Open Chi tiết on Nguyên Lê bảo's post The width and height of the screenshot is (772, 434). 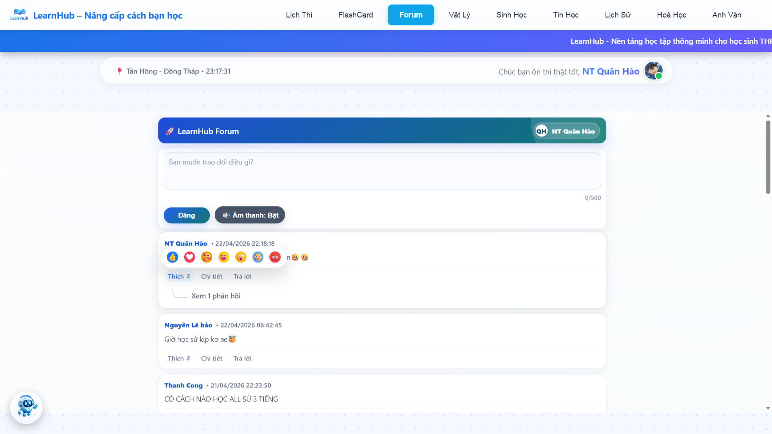coord(211,358)
